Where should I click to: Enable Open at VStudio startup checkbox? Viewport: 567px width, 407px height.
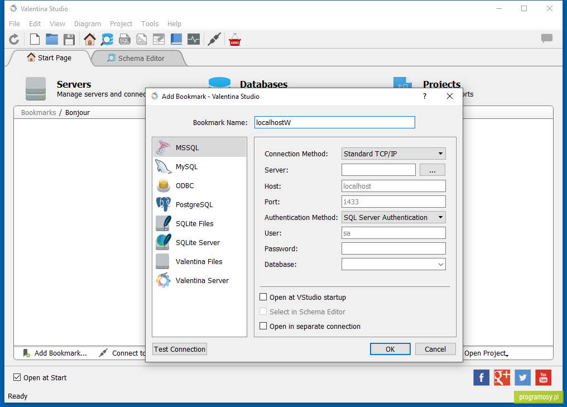pos(263,297)
